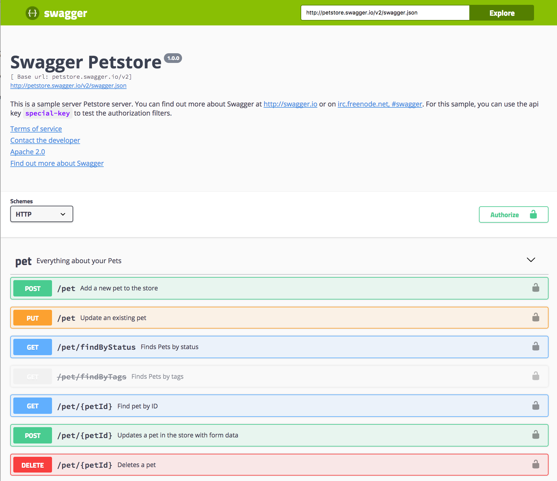Image resolution: width=557 pixels, height=481 pixels.
Task: Open Contact the developer link
Action: 45,140
